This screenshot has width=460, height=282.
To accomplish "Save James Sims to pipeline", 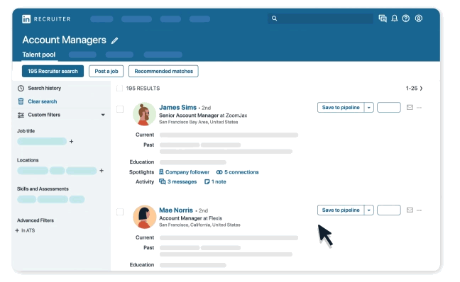I will tap(341, 108).
